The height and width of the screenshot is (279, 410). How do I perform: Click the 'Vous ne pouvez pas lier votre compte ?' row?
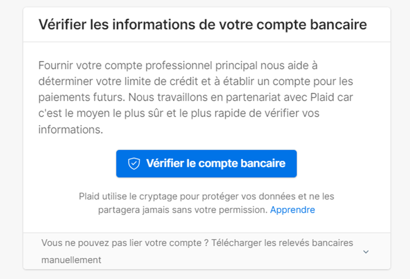click(197, 242)
